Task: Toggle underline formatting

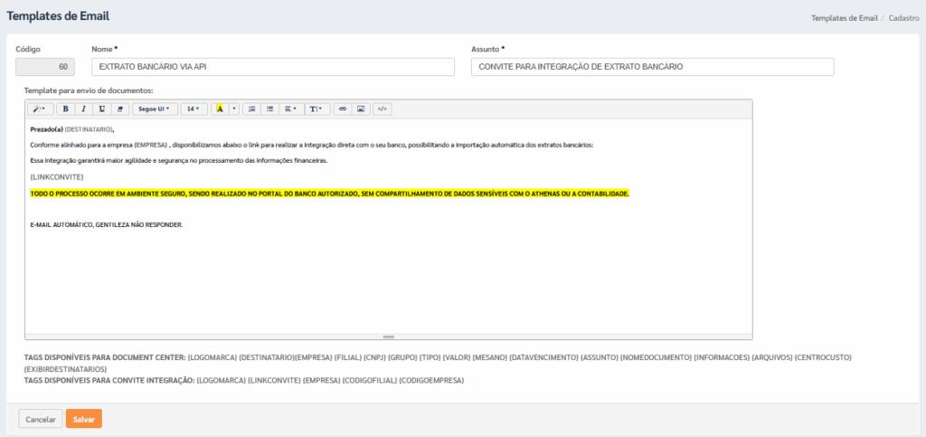Action: tap(101, 109)
